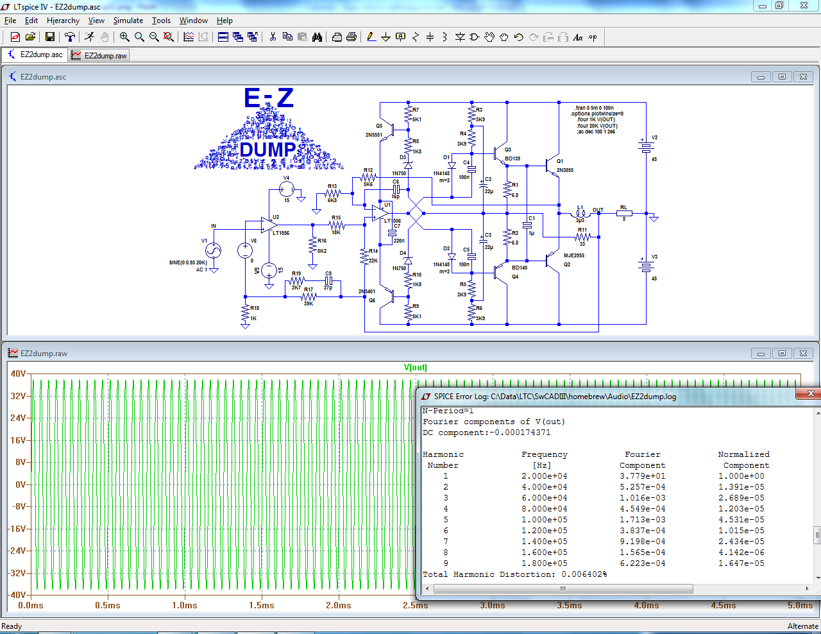The width and height of the screenshot is (821, 634).
Task: Click the 3.779e+01 Fourier component value
Action: click(642, 476)
